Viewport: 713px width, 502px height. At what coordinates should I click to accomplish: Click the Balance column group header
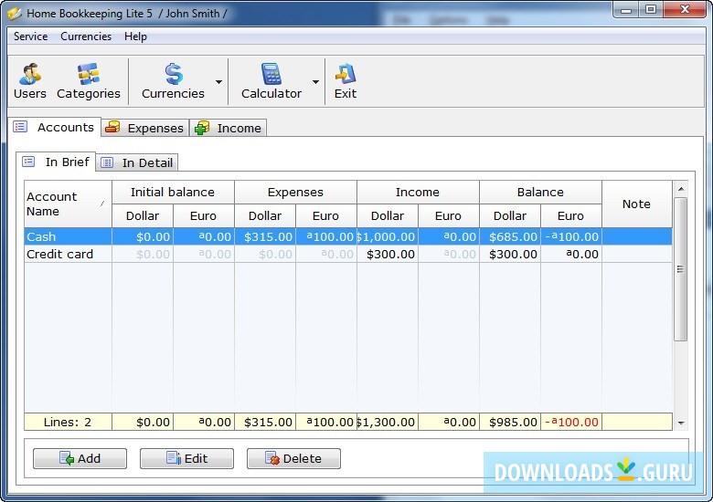[x=540, y=192]
